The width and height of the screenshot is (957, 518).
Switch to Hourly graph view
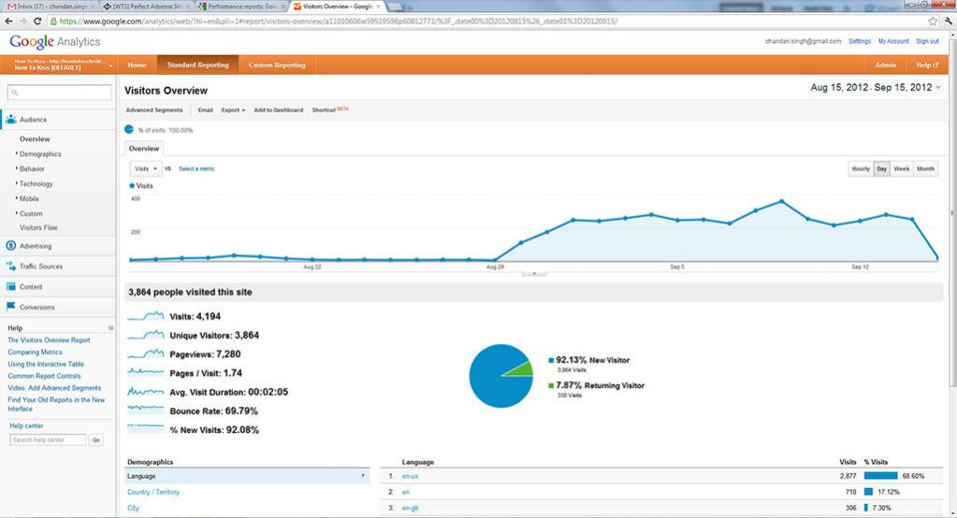(x=861, y=169)
